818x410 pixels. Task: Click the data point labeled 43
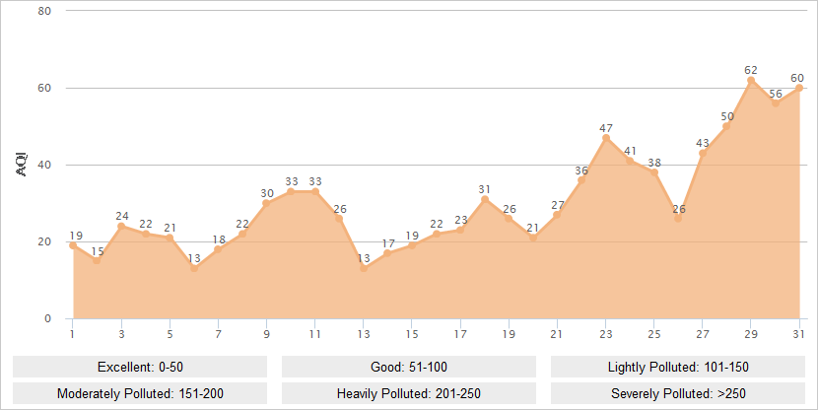pyautogui.click(x=703, y=154)
